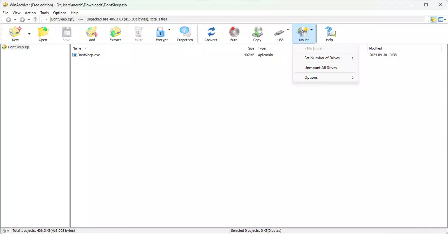The width and height of the screenshot is (448, 234).
Task: Sort files by Type column
Action: (274, 48)
